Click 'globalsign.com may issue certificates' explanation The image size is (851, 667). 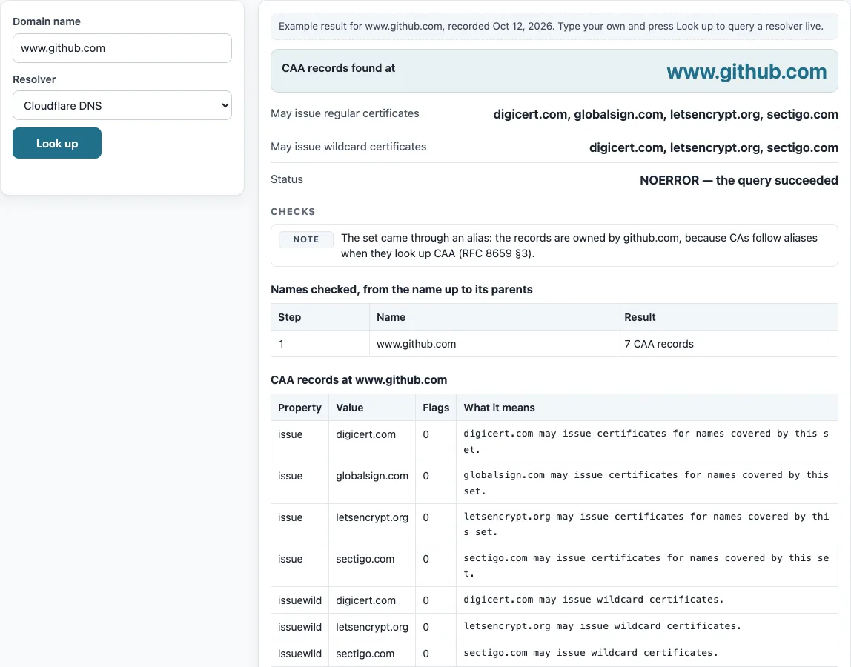646,482
